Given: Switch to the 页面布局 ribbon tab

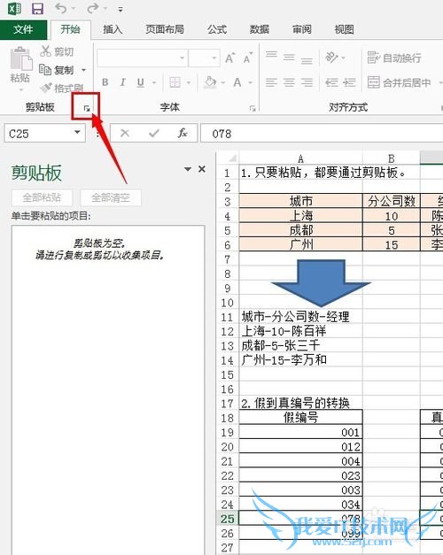Looking at the screenshot, I should pyautogui.click(x=165, y=29).
